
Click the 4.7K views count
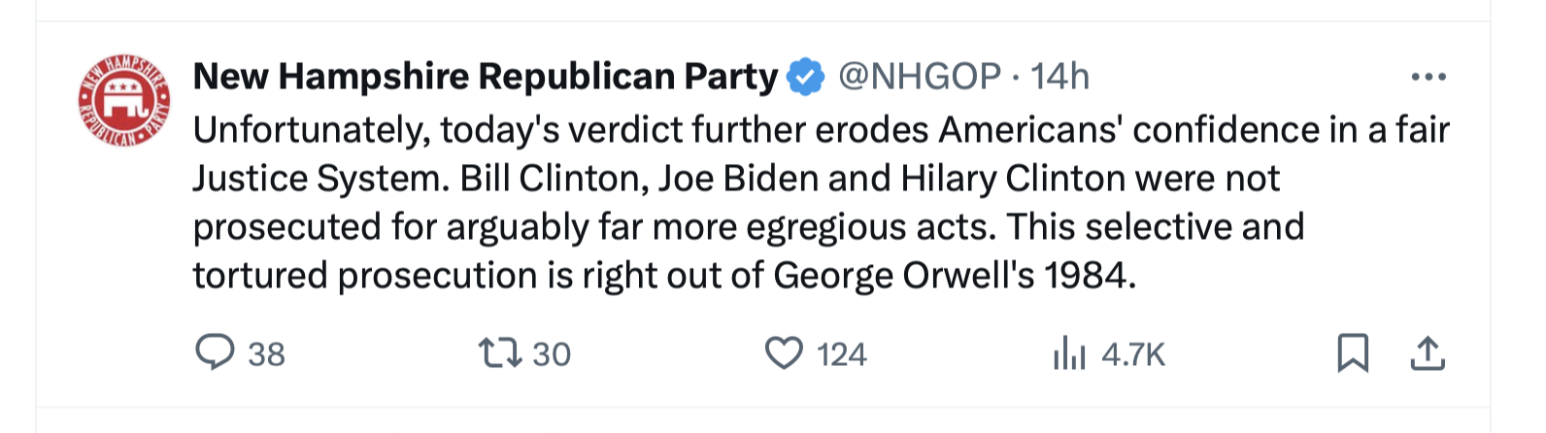pos(1132,354)
